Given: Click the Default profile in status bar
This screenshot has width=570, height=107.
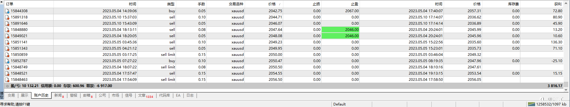Looking at the screenshot, I should pos(339,104).
